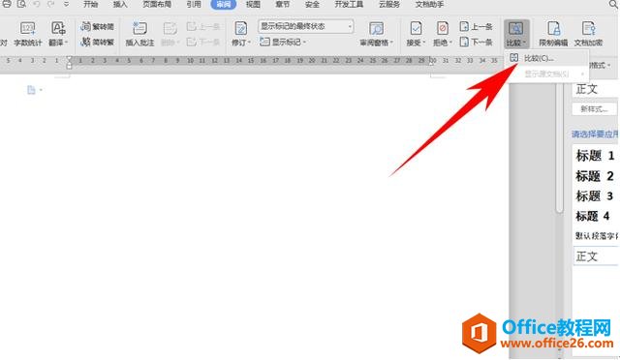Viewport: 620px width, 360px height.
Task: Select the highlighted 审阅 tab
Action: (224, 4)
